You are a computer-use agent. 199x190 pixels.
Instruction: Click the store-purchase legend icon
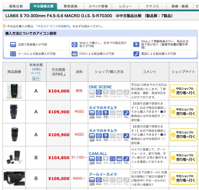click(x=13, y=45)
